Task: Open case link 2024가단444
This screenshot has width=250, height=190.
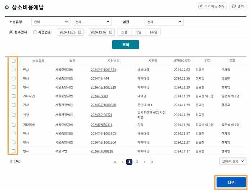Action: [100, 79]
